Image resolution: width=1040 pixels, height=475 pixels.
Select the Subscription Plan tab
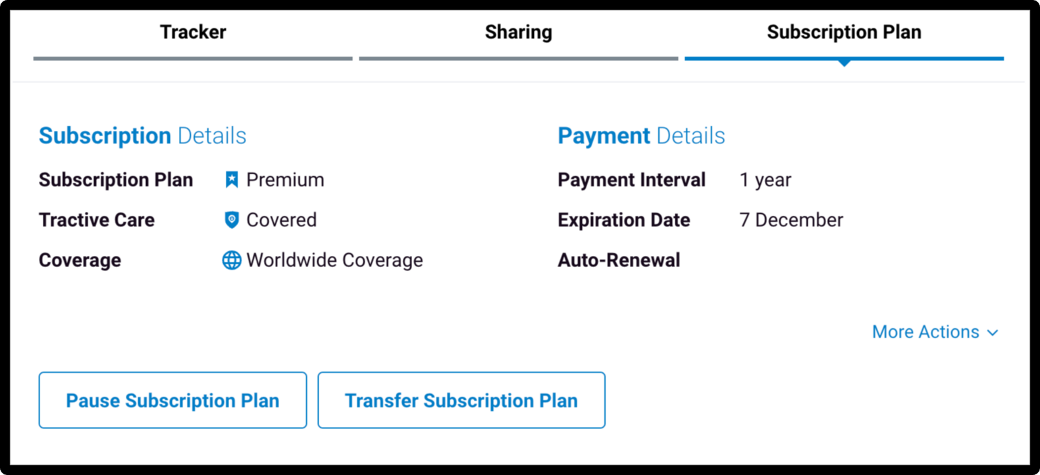[x=844, y=32]
